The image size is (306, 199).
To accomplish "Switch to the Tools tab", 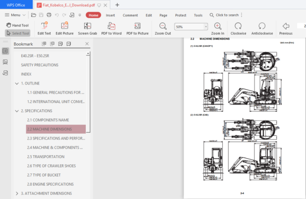I will coord(198,15).
